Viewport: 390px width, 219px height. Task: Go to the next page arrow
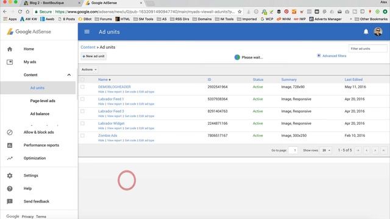pyautogui.click(x=375, y=150)
